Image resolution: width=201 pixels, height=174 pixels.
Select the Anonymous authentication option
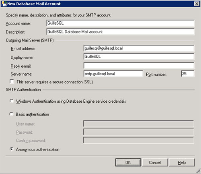click(12, 149)
